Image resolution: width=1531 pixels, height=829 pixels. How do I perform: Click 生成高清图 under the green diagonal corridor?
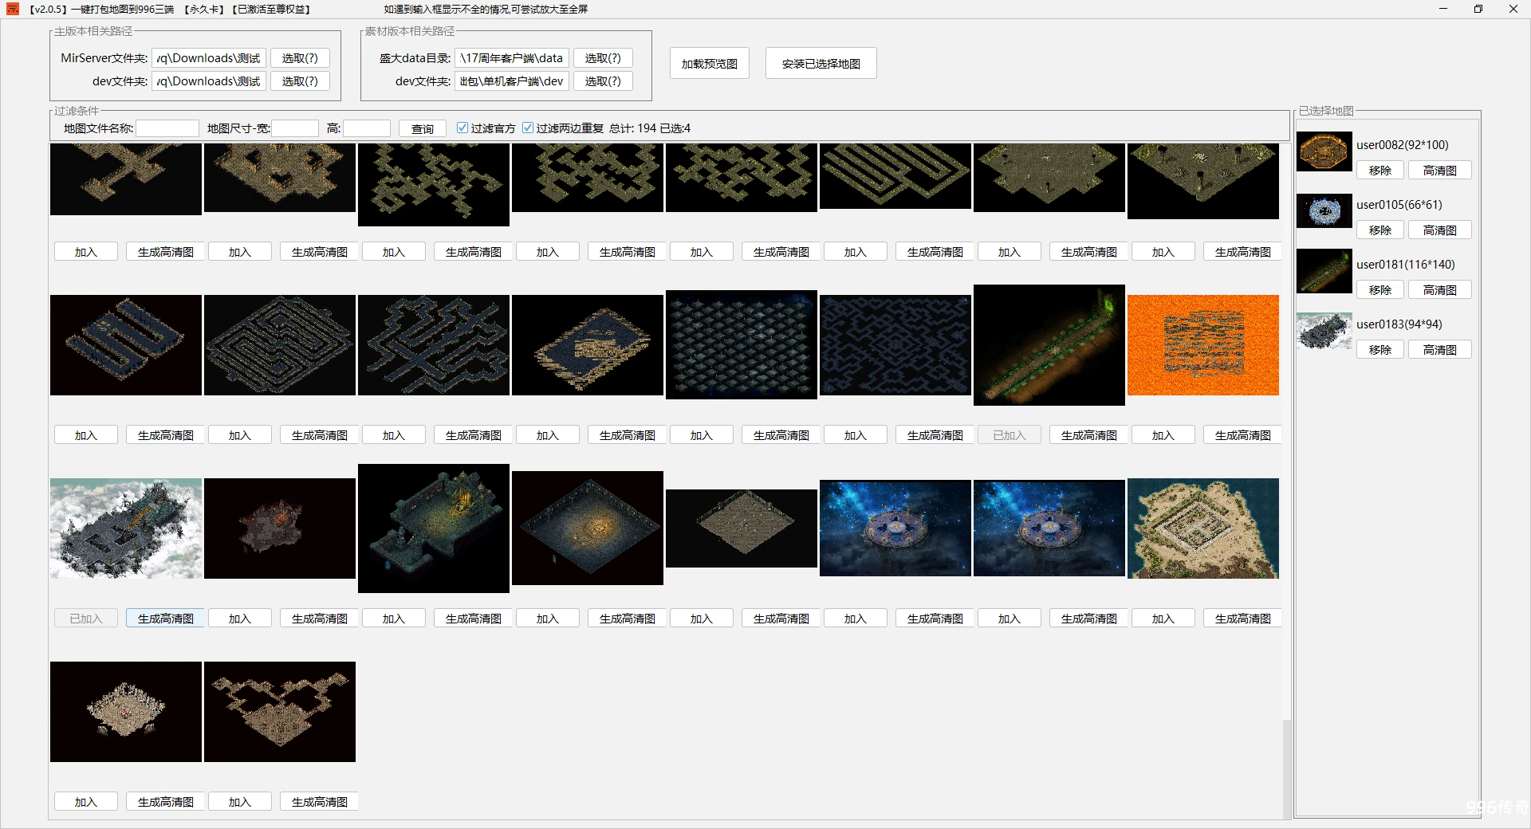[1088, 435]
